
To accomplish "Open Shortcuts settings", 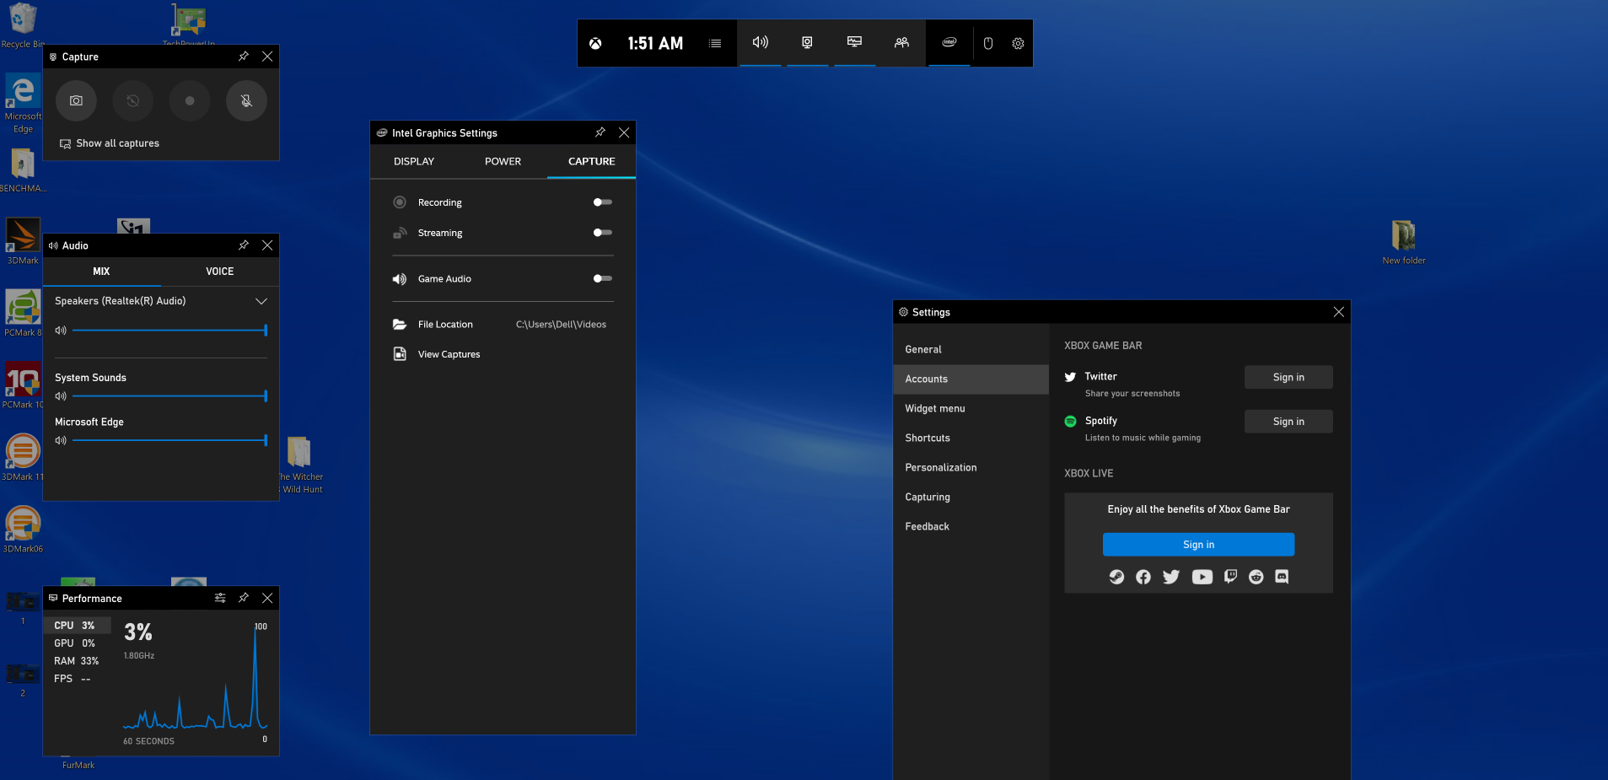I will pyautogui.click(x=971, y=438).
